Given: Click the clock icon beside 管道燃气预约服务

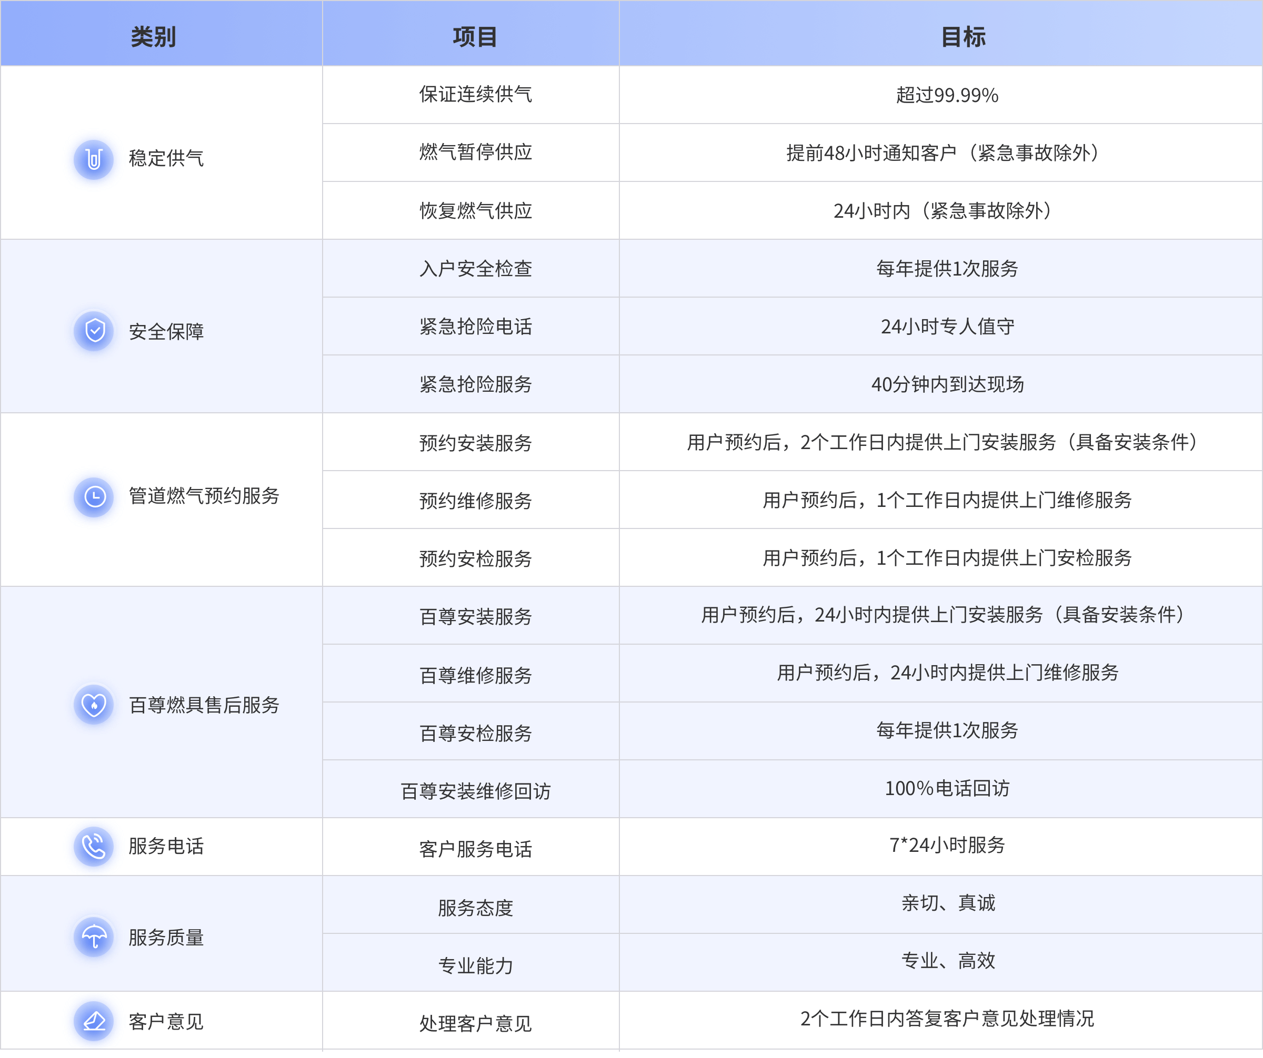Looking at the screenshot, I should [94, 497].
